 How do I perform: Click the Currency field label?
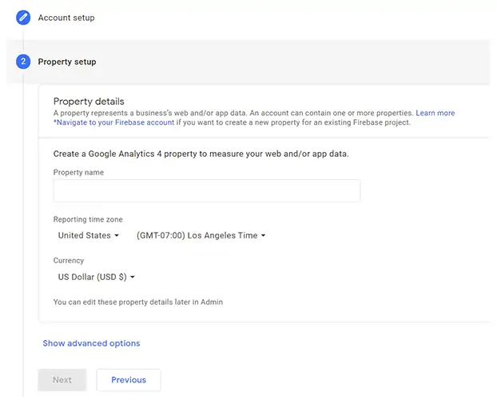tap(69, 261)
